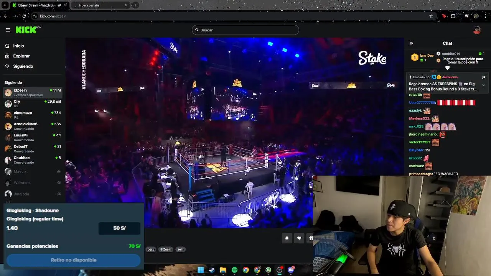
Task: Open Spotify from the taskbar
Action: 234,270
